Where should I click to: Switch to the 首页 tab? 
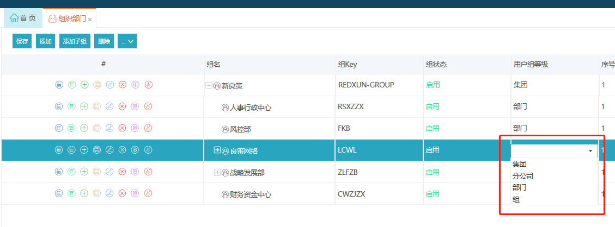[x=23, y=18]
